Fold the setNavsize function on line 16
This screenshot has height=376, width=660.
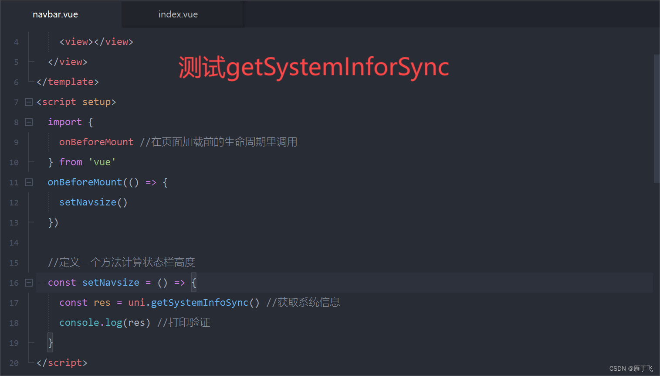click(29, 283)
